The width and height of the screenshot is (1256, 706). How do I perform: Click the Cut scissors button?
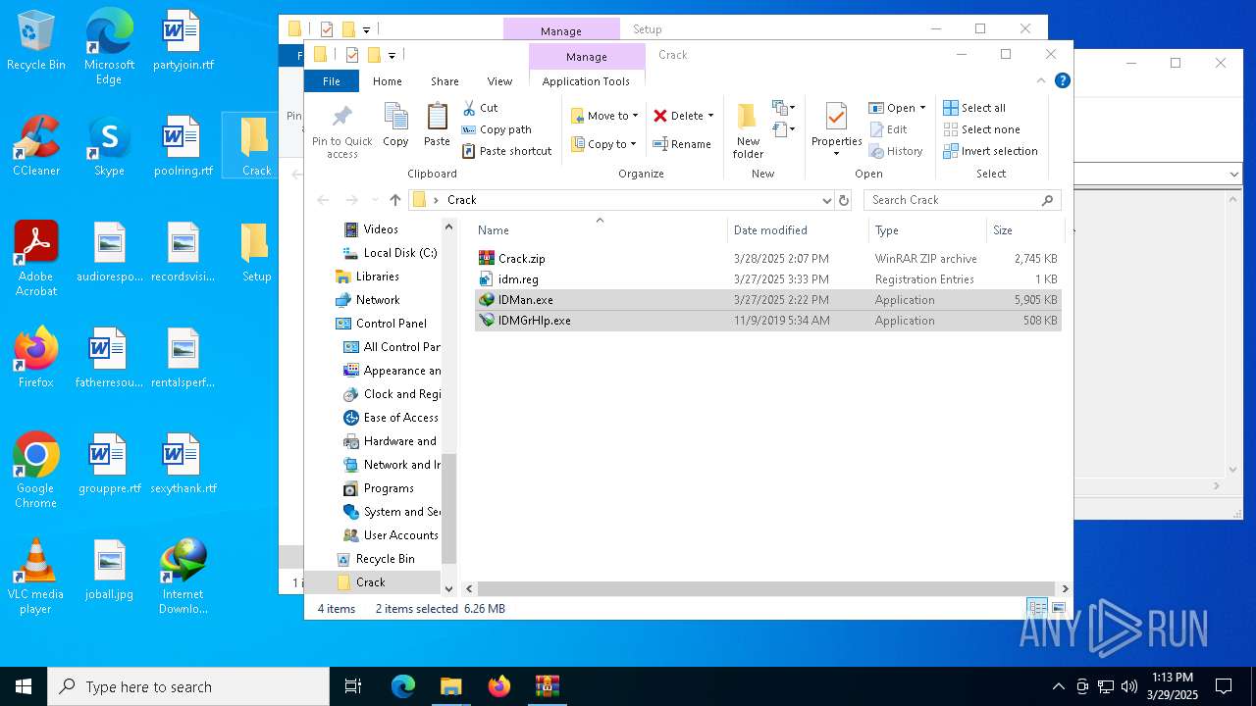pos(481,108)
